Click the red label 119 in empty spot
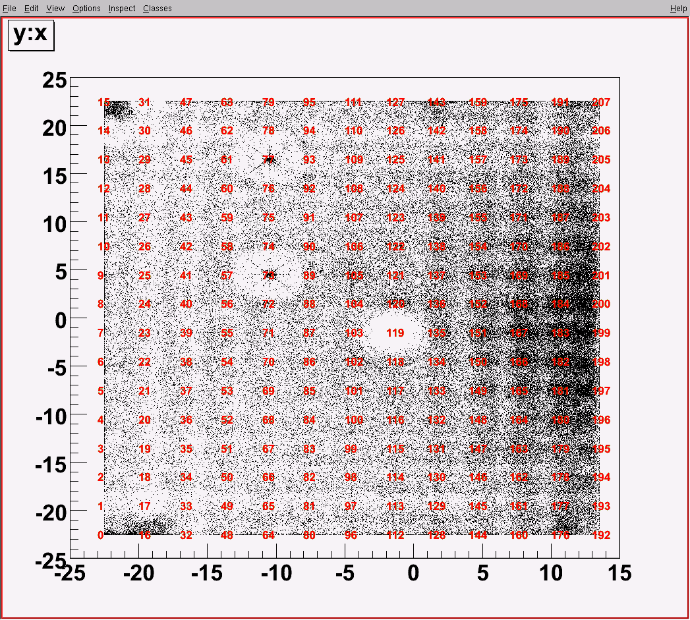The width and height of the screenshot is (690, 620). 395,333
